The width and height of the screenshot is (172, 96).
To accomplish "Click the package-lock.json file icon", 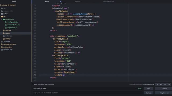I will click(2, 44).
